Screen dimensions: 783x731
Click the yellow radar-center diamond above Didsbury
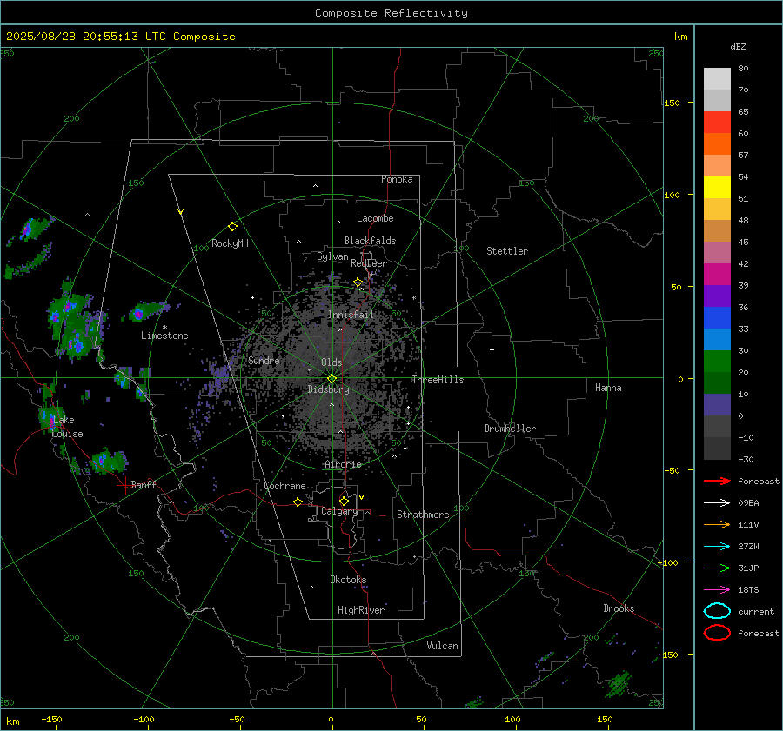(331, 378)
